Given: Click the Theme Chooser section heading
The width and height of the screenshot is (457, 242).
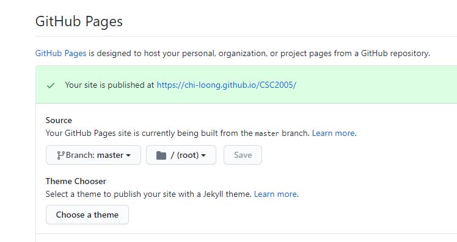Looking at the screenshot, I should [76, 181].
